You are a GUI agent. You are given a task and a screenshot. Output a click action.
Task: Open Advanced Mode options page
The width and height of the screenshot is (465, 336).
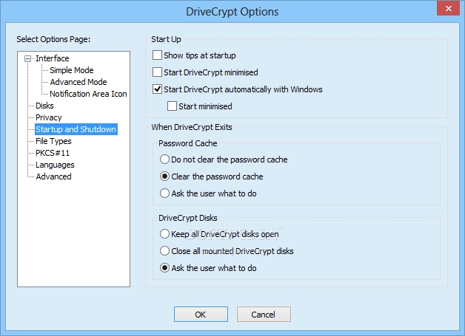[x=78, y=82]
